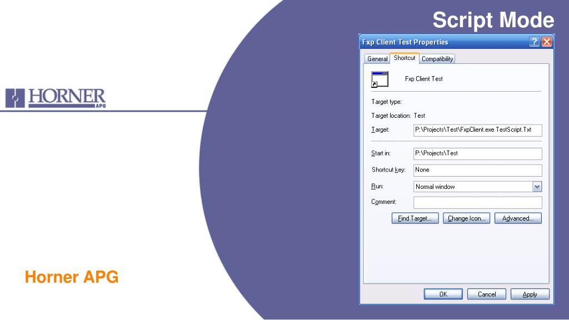Click Cancel to discard changes

coord(487,294)
